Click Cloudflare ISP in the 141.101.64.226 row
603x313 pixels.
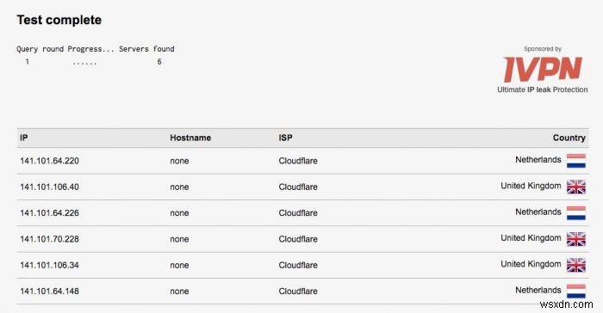click(298, 213)
